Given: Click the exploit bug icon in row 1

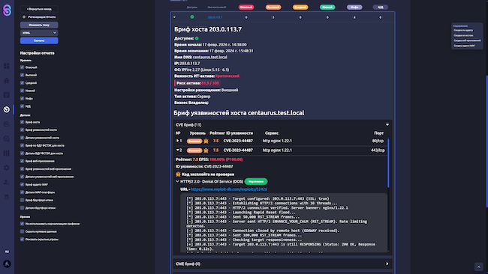Looking at the screenshot, I should [x=206, y=141].
